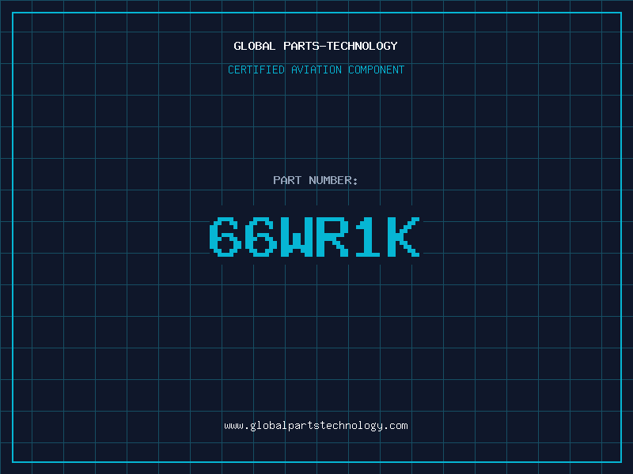The height and width of the screenshot is (474, 633).
Task: Click the PART NUMBER: label
Action: coord(316,180)
